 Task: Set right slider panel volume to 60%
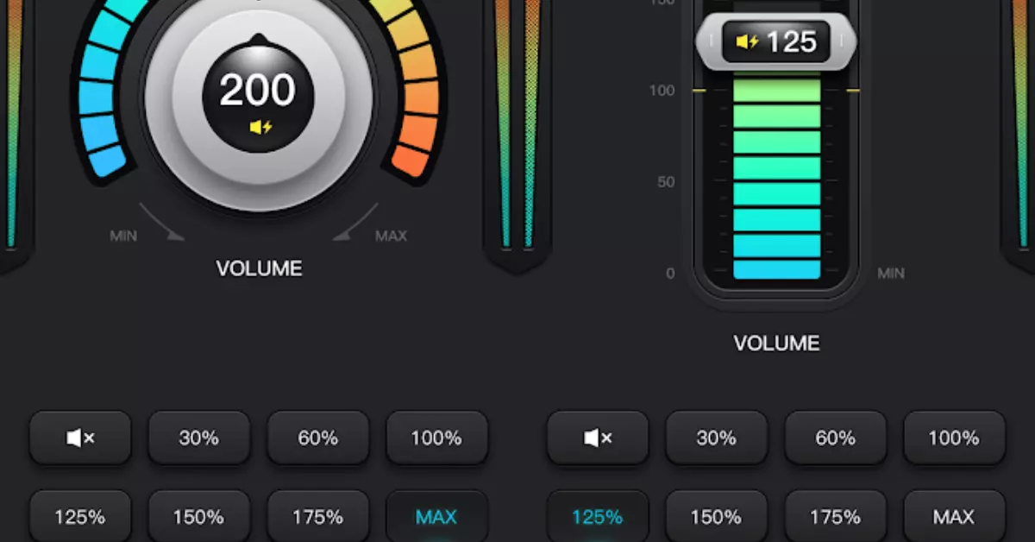click(836, 438)
